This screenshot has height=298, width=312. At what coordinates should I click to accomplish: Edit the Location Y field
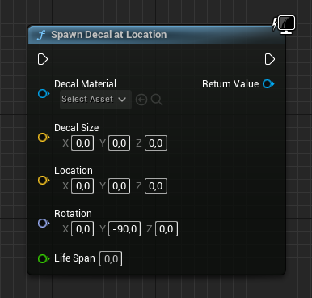click(x=119, y=186)
